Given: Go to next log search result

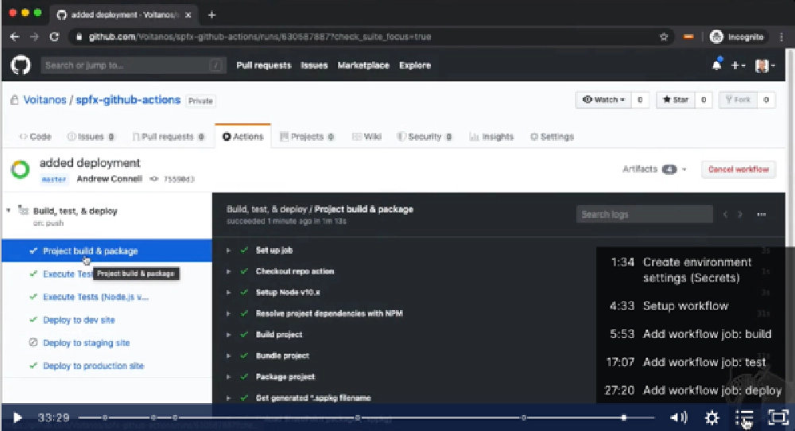Looking at the screenshot, I should point(739,215).
